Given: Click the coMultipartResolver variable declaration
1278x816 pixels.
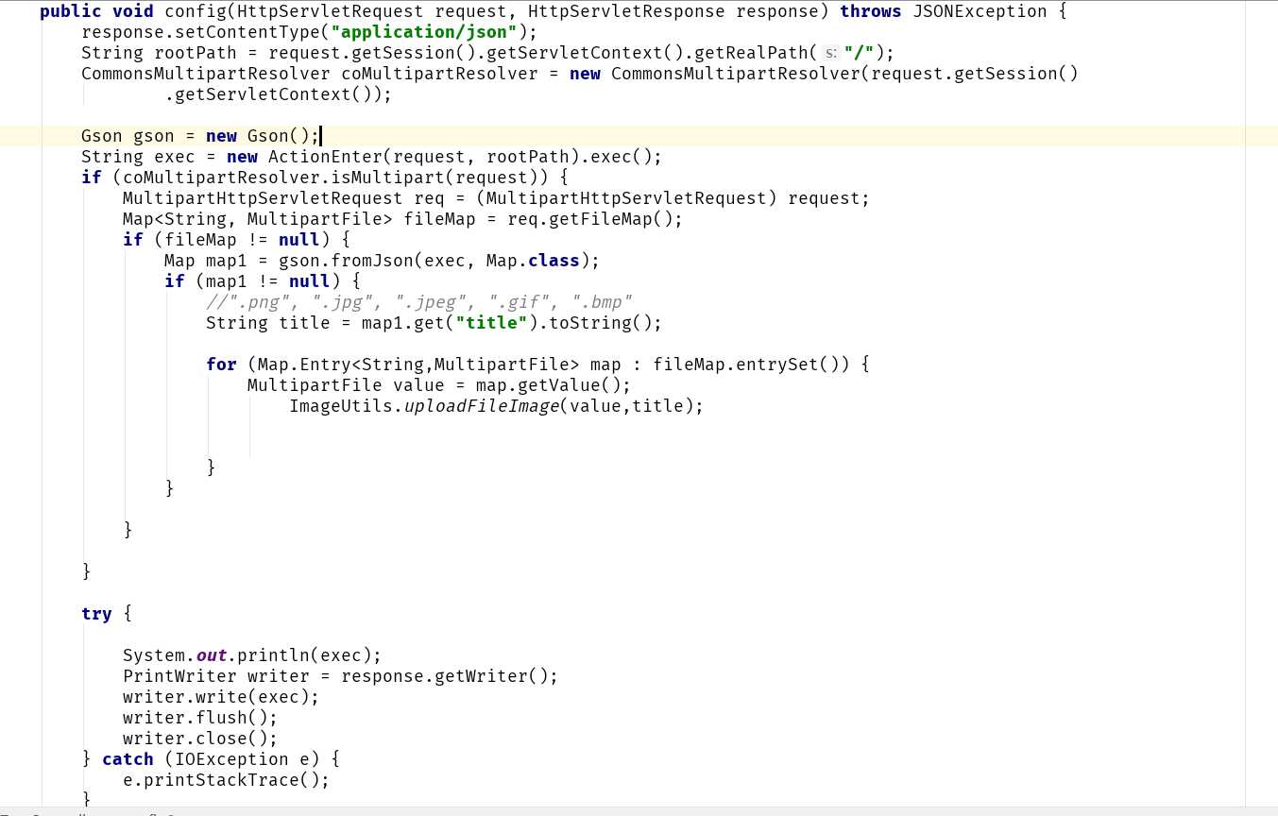Looking at the screenshot, I should (439, 74).
